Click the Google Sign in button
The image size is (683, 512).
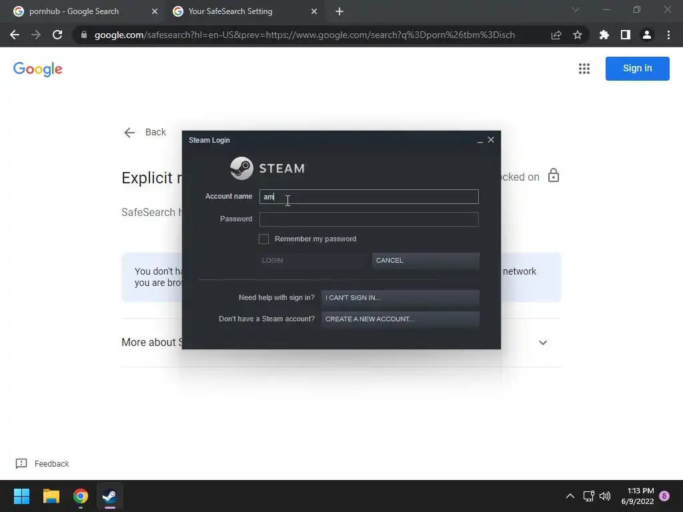click(637, 69)
